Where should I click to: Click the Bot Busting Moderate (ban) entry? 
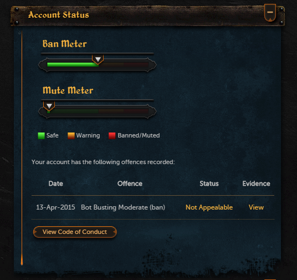123,207
